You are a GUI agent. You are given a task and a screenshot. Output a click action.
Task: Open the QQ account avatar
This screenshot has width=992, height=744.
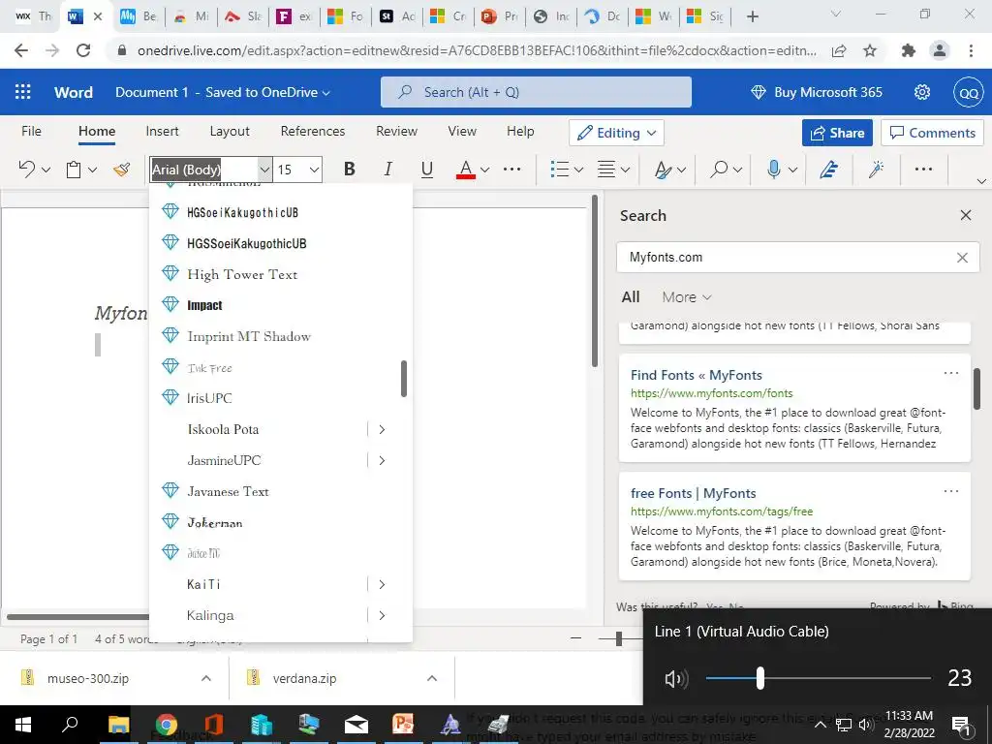click(x=969, y=93)
